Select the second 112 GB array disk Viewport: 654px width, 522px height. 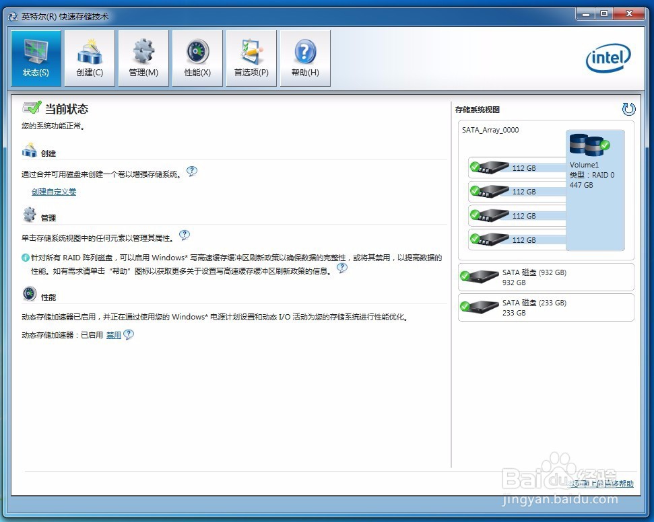(517, 191)
